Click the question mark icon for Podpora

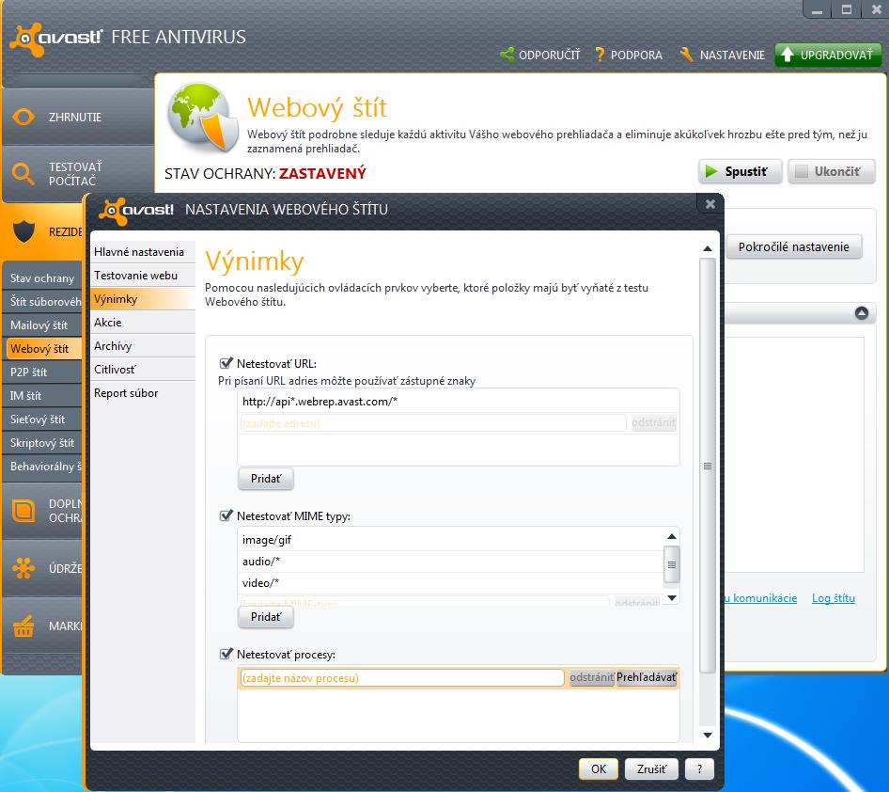(x=600, y=55)
